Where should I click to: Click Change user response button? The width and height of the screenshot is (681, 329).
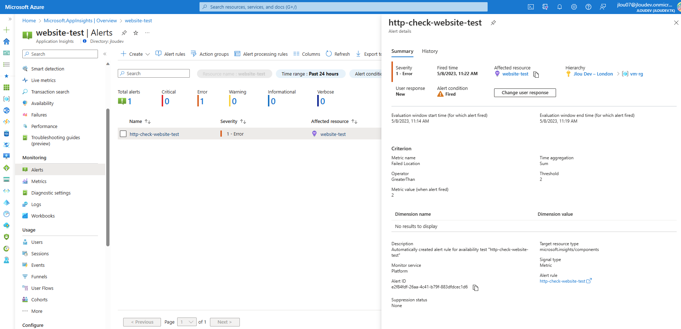point(525,93)
